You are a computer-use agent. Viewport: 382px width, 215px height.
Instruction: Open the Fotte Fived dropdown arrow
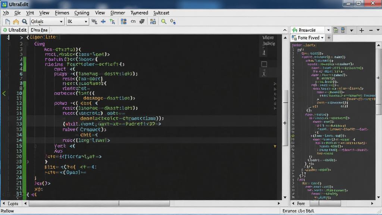[x=322, y=38]
